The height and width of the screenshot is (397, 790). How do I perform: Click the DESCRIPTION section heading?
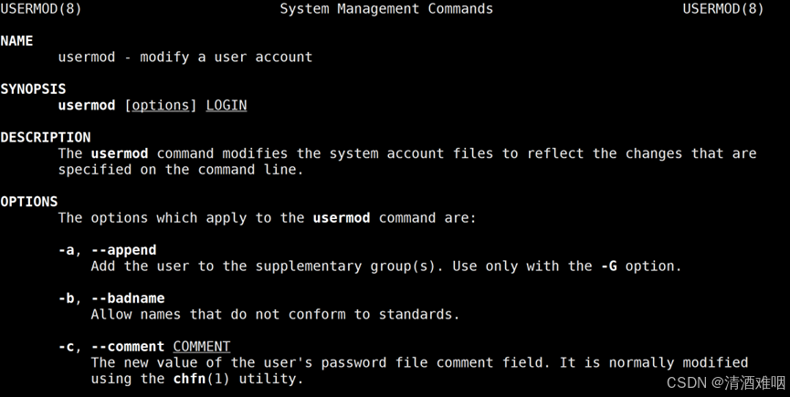[46, 138]
